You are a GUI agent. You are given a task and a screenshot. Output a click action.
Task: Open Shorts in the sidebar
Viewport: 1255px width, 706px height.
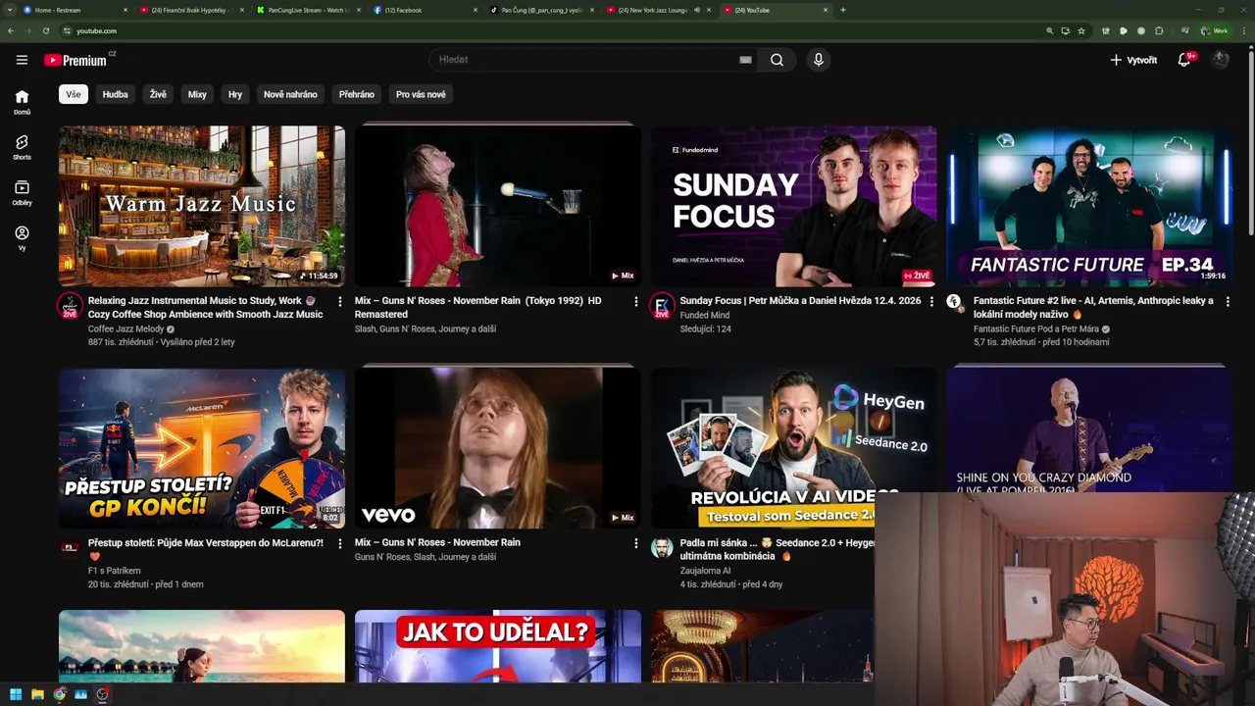pos(22,147)
